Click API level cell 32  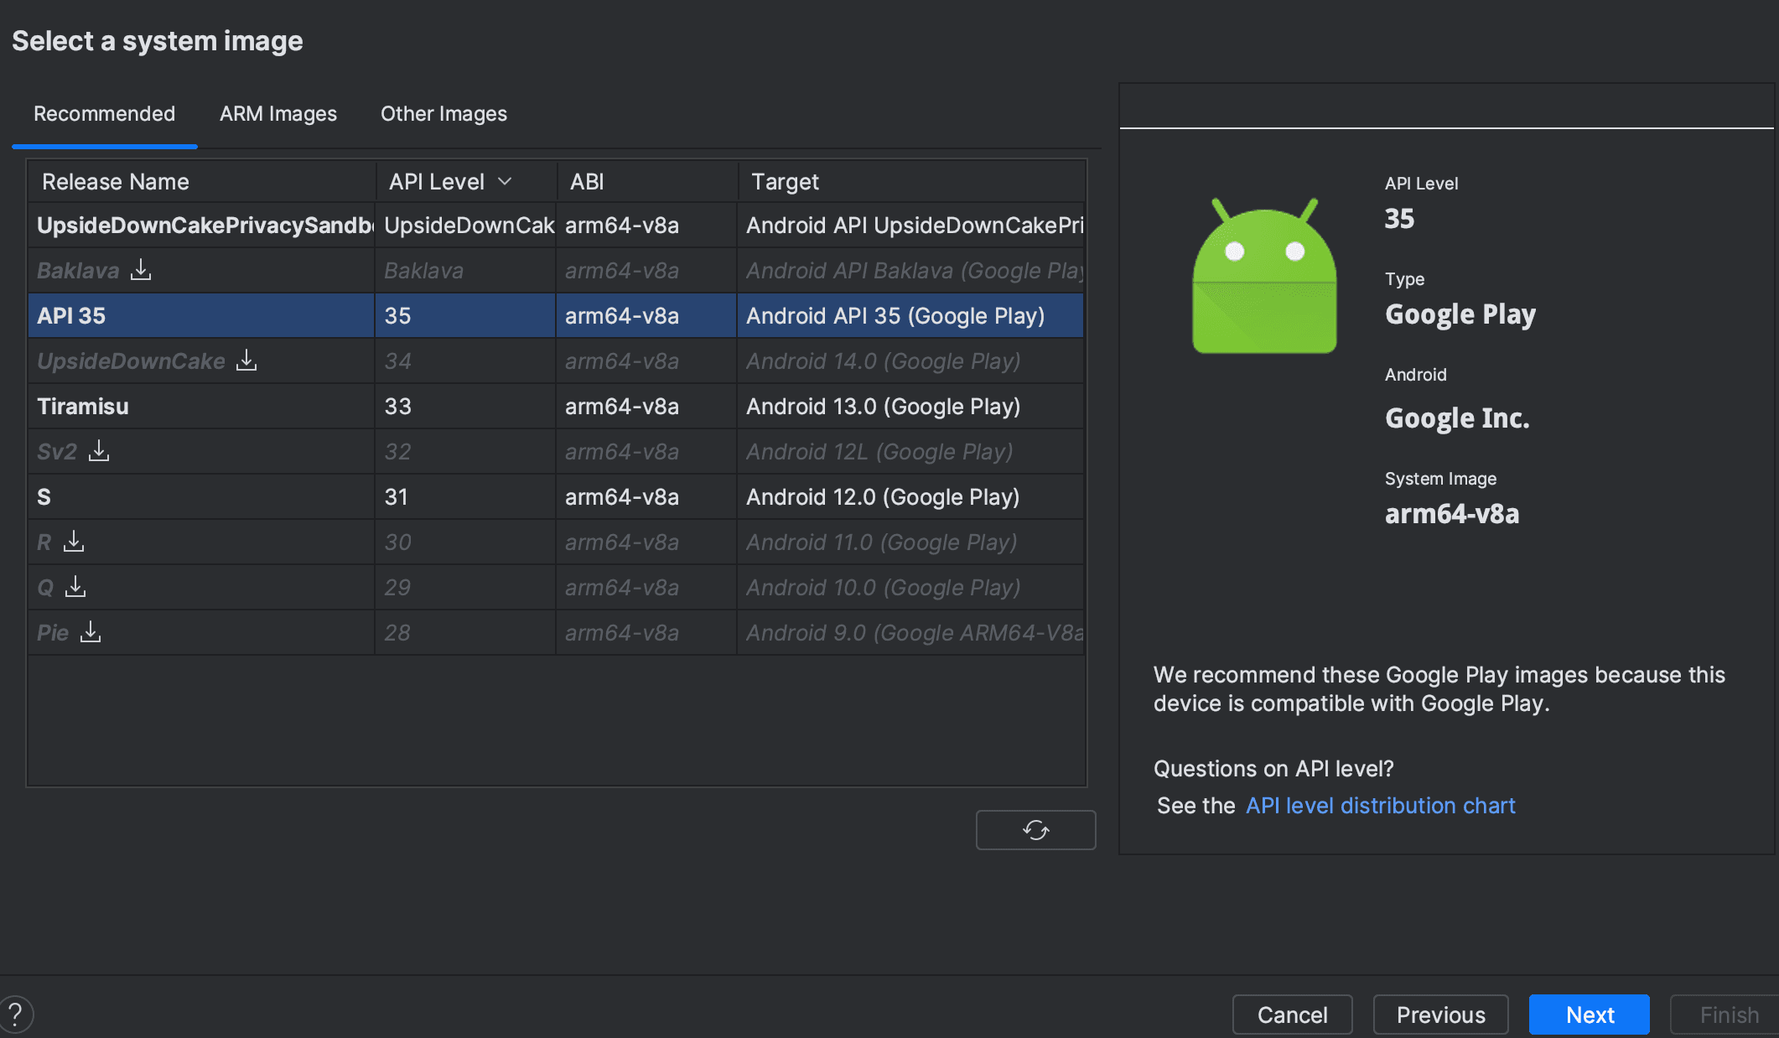(x=465, y=451)
